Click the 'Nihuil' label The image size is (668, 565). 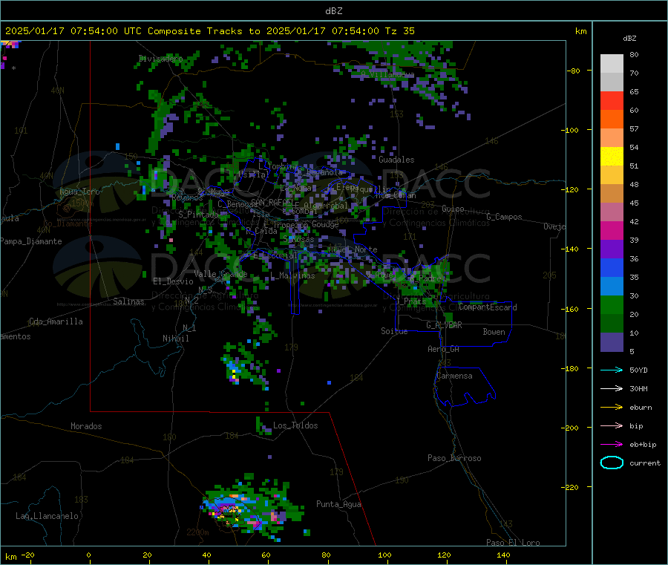[x=175, y=339]
